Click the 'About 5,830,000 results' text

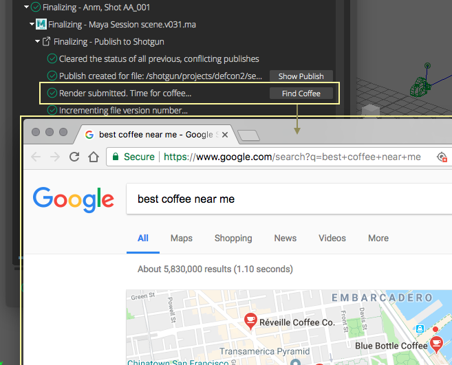(x=215, y=269)
